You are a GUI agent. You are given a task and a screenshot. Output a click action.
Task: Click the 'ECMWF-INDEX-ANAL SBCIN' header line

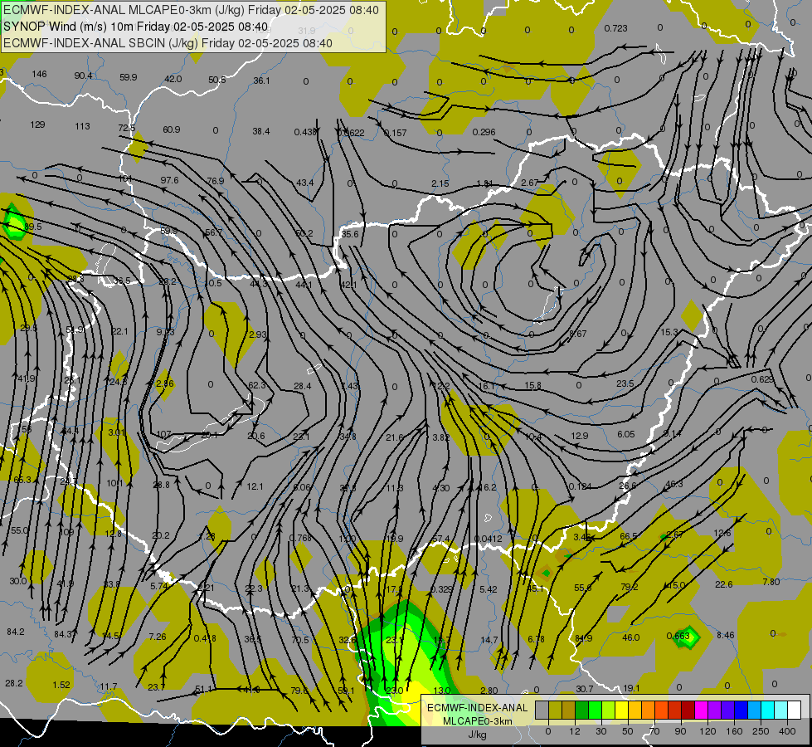(x=168, y=43)
